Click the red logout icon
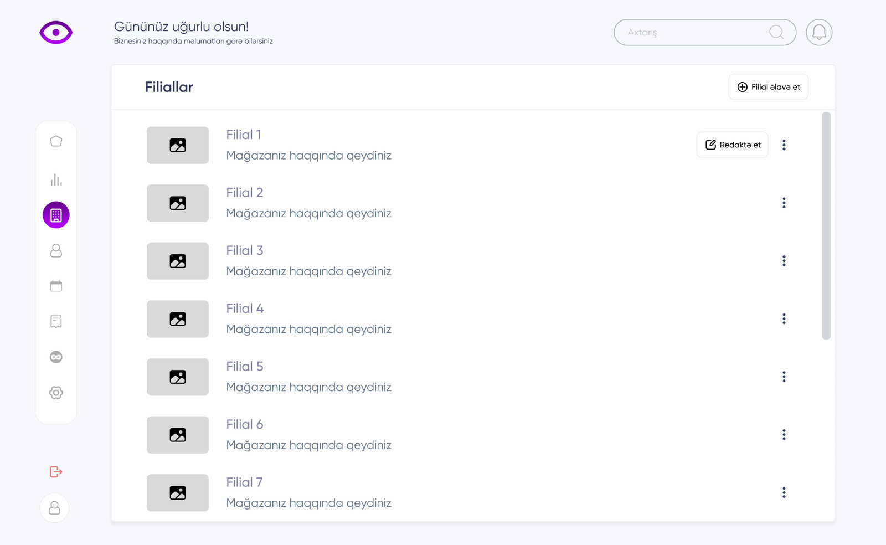The width and height of the screenshot is (886, 545). [x=56, y=472]
